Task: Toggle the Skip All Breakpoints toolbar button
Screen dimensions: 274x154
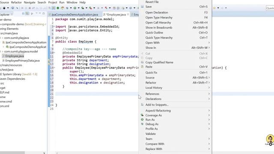Action: point(17,8)
